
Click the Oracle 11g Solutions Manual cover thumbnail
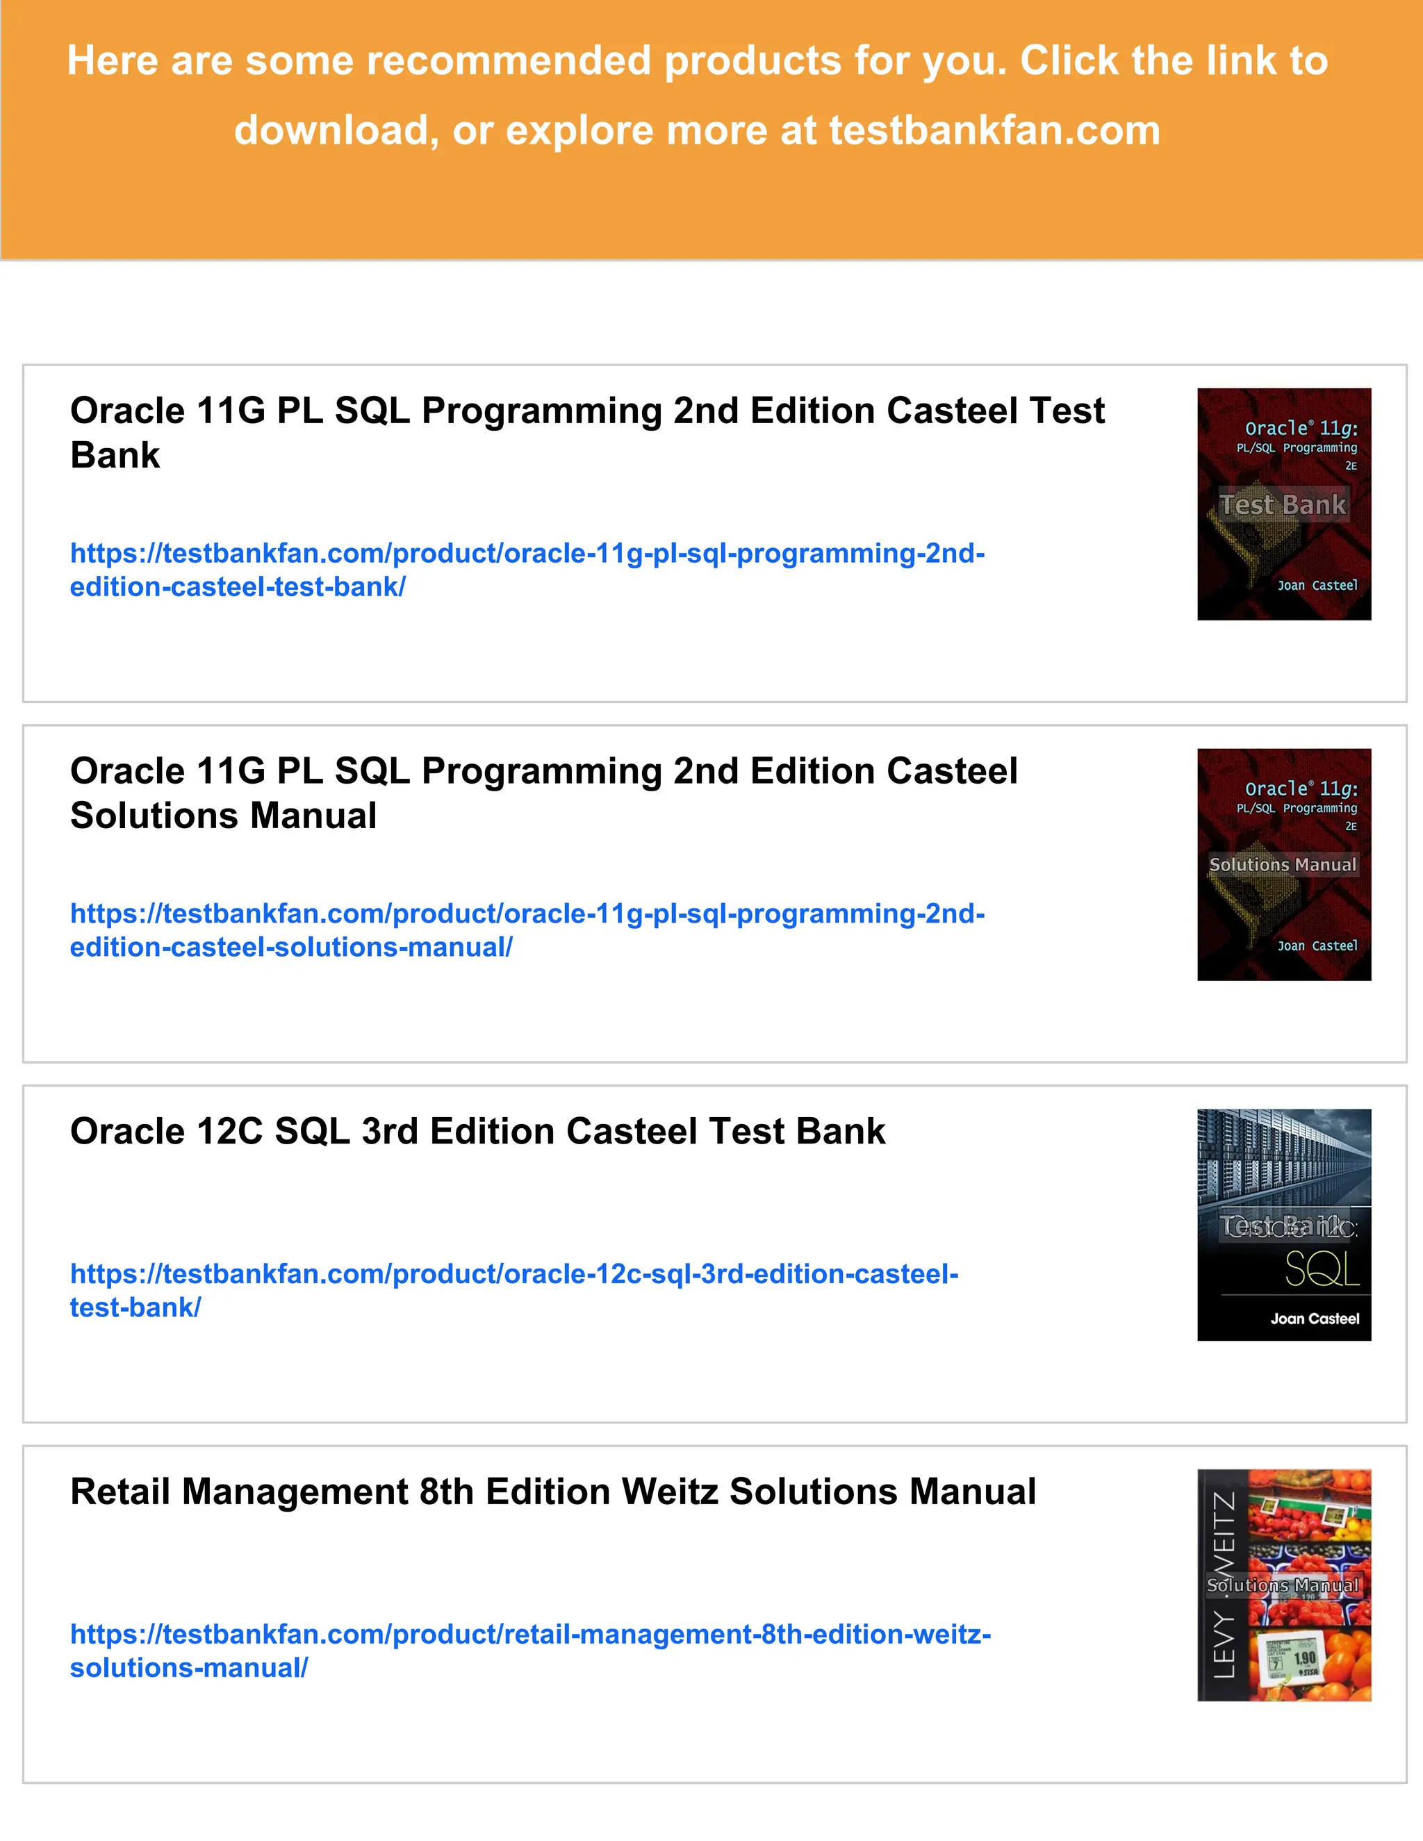click(x=1284, y=864)
